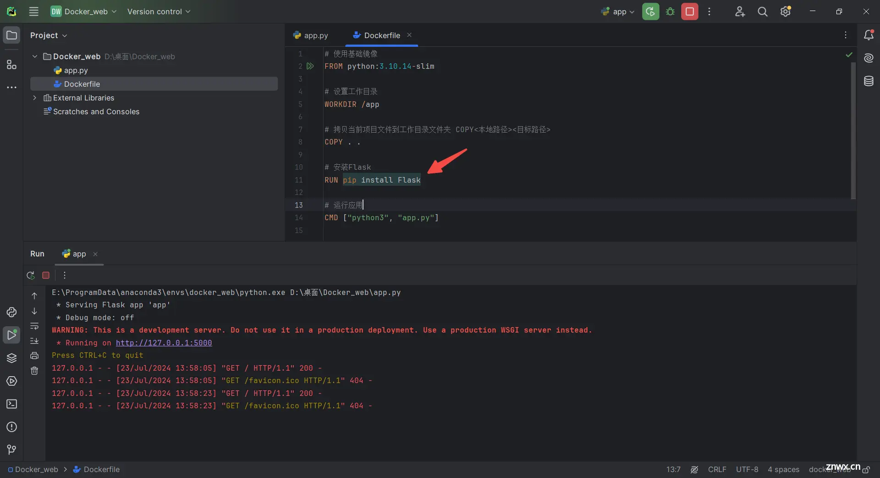The image size is (880, 478).
Task: Open the Database tool window
Action: [x=869, y=81]
